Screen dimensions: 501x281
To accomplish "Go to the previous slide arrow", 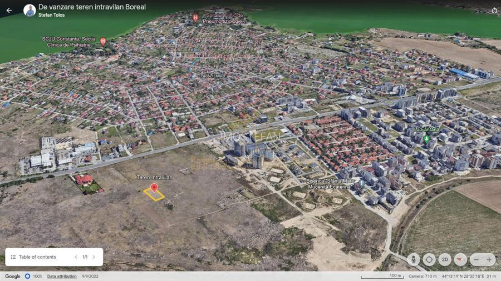I will pyautogui.click(x=76, y=257).
